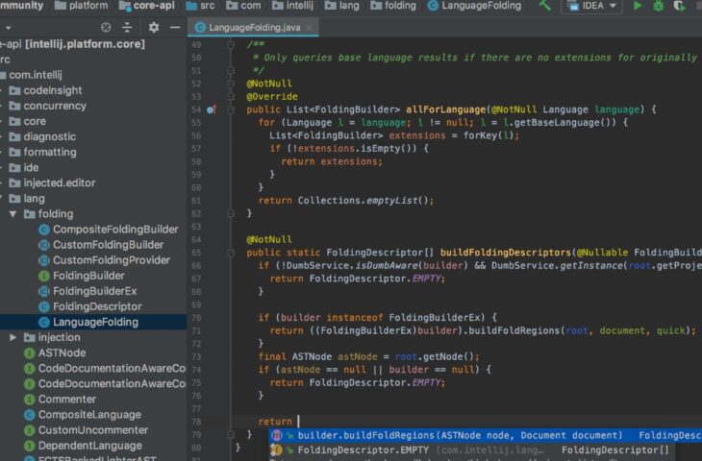This screenshot has height=461, width=702.
Task: Fold the Javadoc comment at line 49
Action: click(x=231, y=45)
